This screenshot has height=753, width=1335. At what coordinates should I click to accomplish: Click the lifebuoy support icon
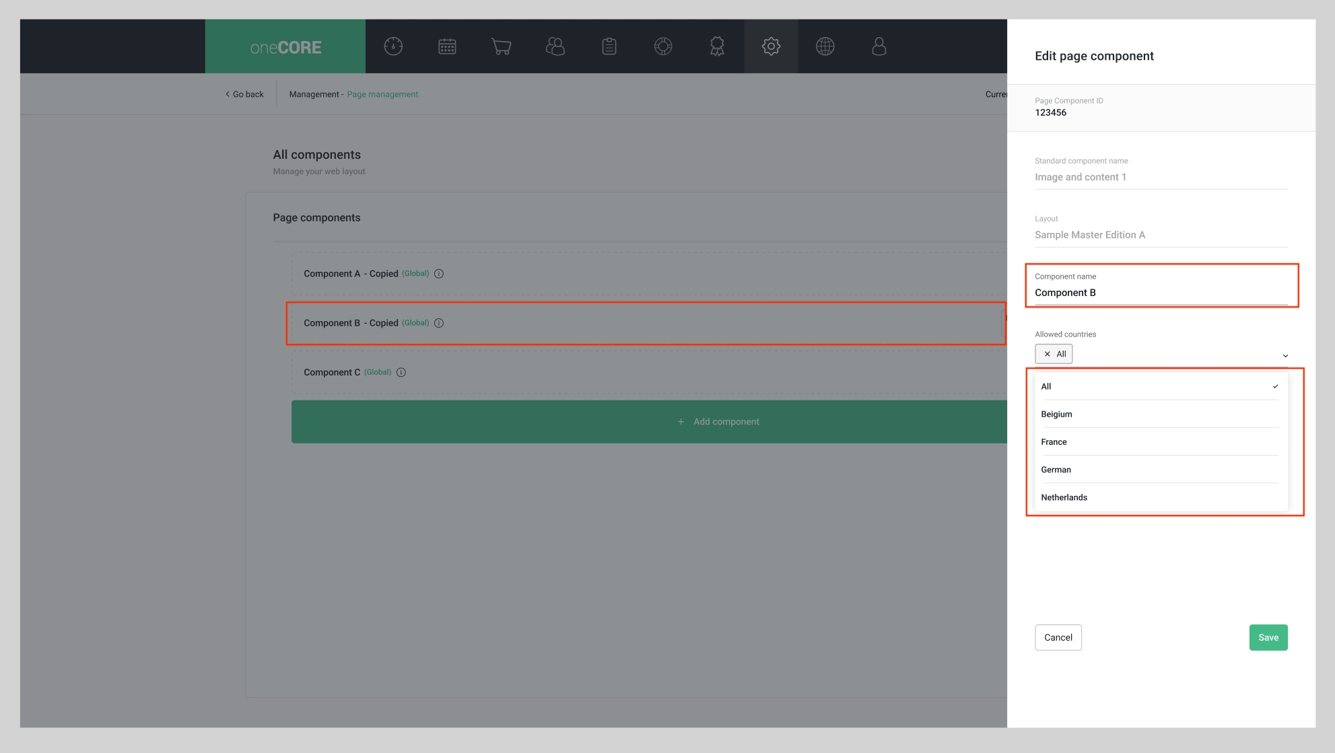[663, 46]
